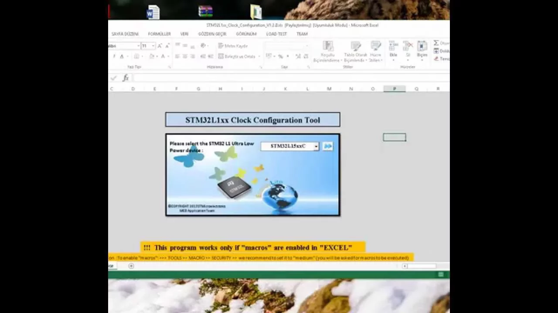This screenshot has width=558, height=313.
Task: Click the STM32L1xx Clock Configuration Tool title
Action: coord(253,120)
